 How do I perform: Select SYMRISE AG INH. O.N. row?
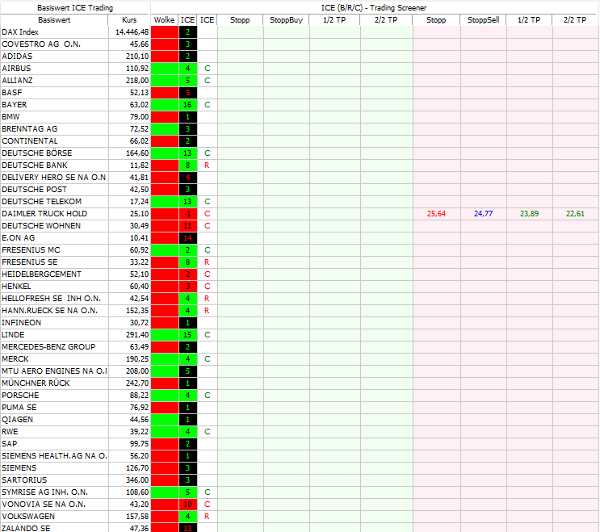pyautogui.click(x=44, y=492)
